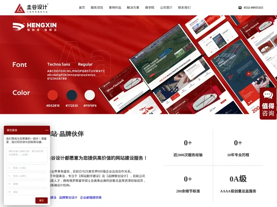
Task: Click the 邮箱 email input field
Action: click(27, 184)
